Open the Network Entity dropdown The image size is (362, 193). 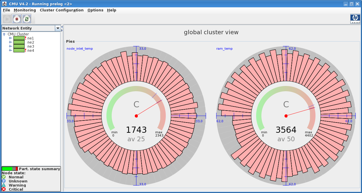pyautogui.click(x=58, y=28)
